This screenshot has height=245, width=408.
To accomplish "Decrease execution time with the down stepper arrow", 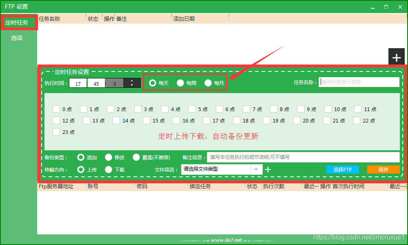I will click(x=132, y=85).
